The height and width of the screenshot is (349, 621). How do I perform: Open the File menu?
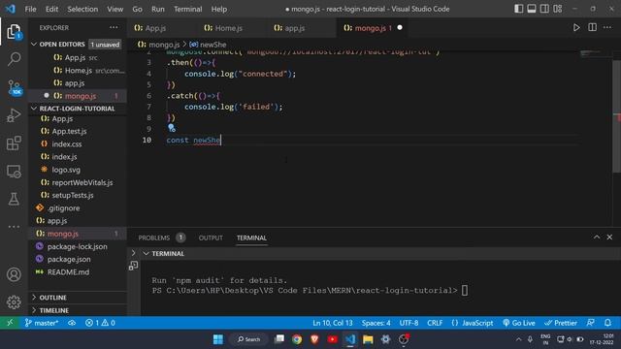30,9
